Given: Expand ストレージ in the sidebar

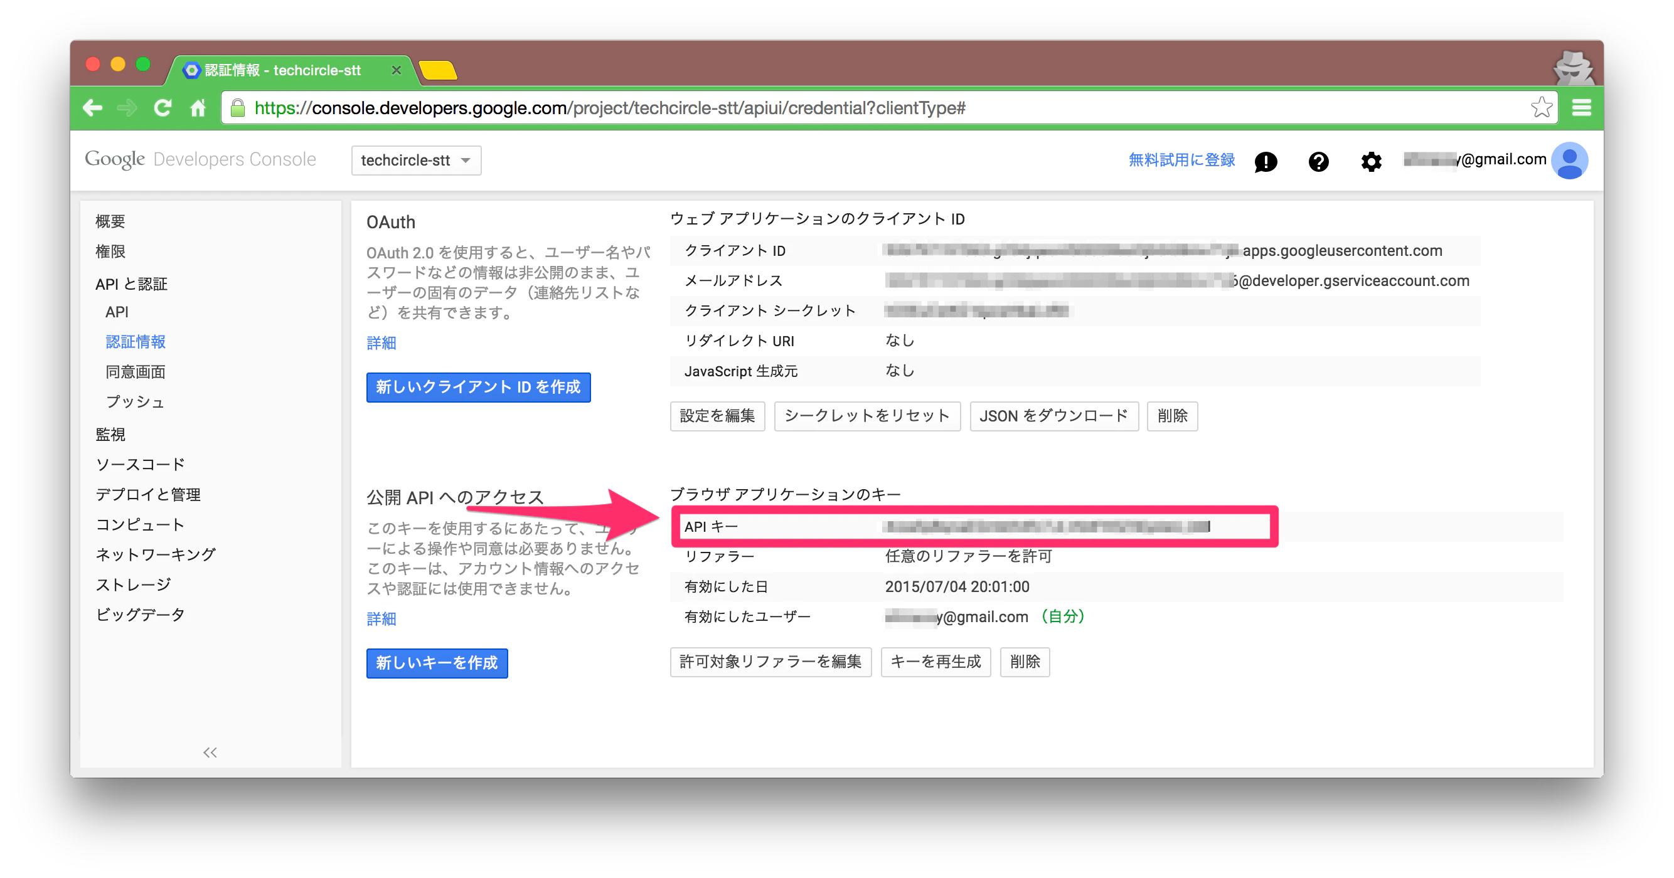Looking at the screenshot, I should pyautogui.click(x=133, y=584).
